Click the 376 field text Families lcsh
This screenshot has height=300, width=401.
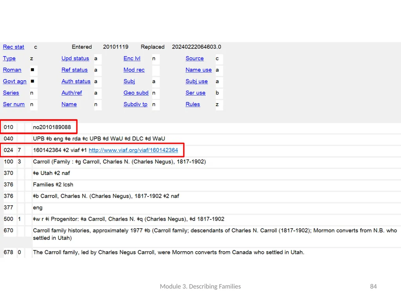pos(53,185)
